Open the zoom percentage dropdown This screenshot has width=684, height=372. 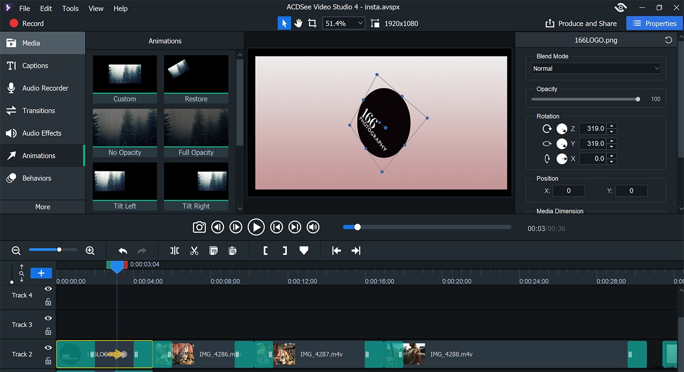coord(343,23)
